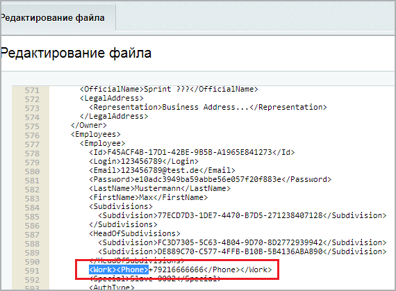Click the Employees opening tag
396x291 pixels.
[x=95, y=134]
